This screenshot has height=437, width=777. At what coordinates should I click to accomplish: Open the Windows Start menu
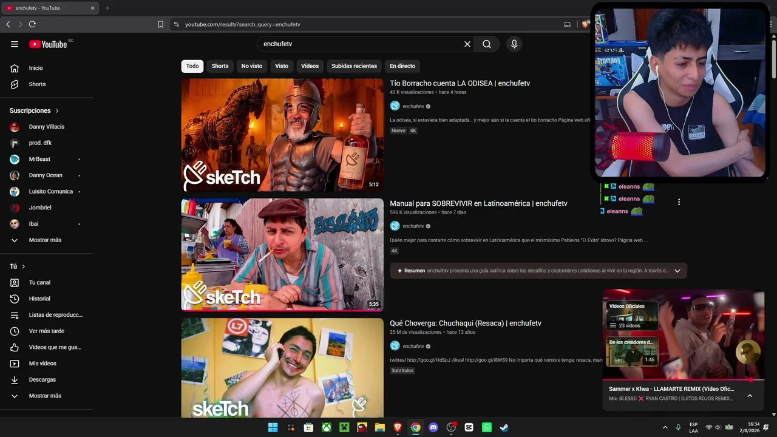point(273,427)
